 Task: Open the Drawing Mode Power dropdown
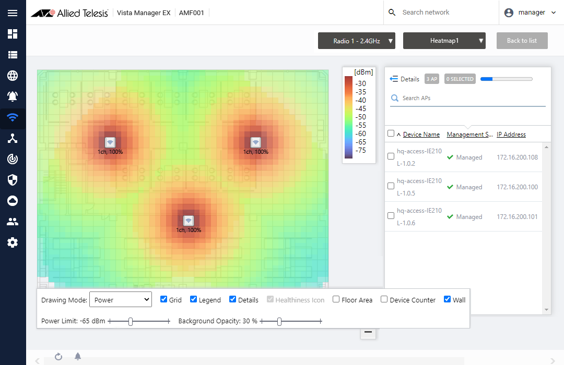120,300
